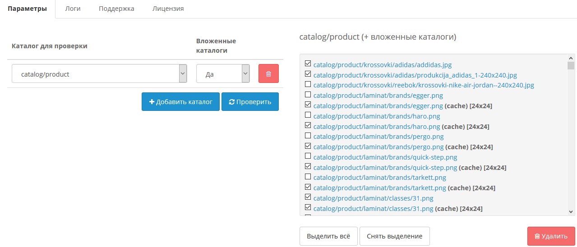Screen dimensions: 577x247
Task: Check the brands/egger.png checkbox without cache
Action: (x=308, y=95)
